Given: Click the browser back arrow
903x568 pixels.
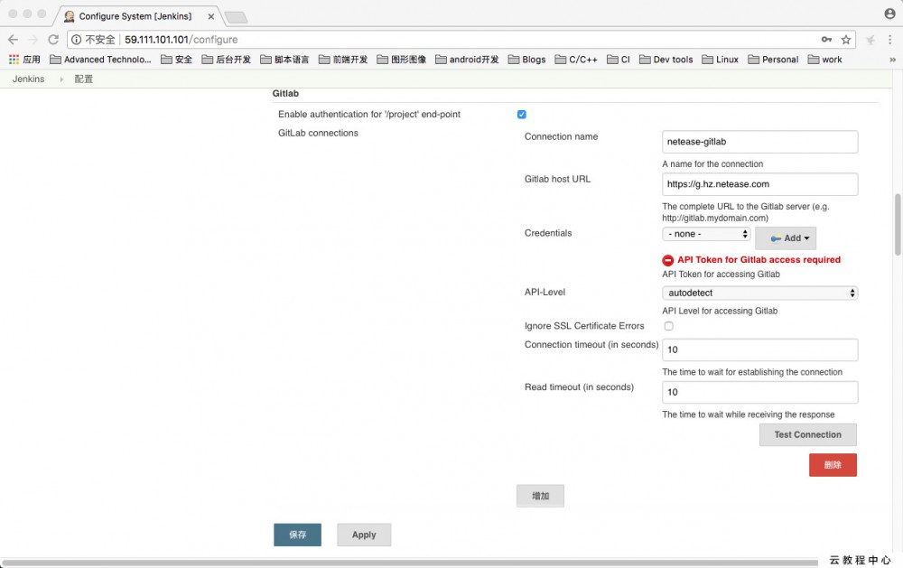Looking at the screenshot, I should (14, 40).
